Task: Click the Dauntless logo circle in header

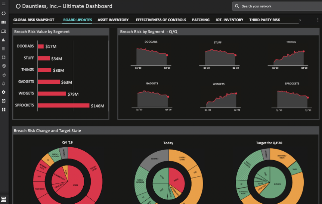Action: [18, 6]
